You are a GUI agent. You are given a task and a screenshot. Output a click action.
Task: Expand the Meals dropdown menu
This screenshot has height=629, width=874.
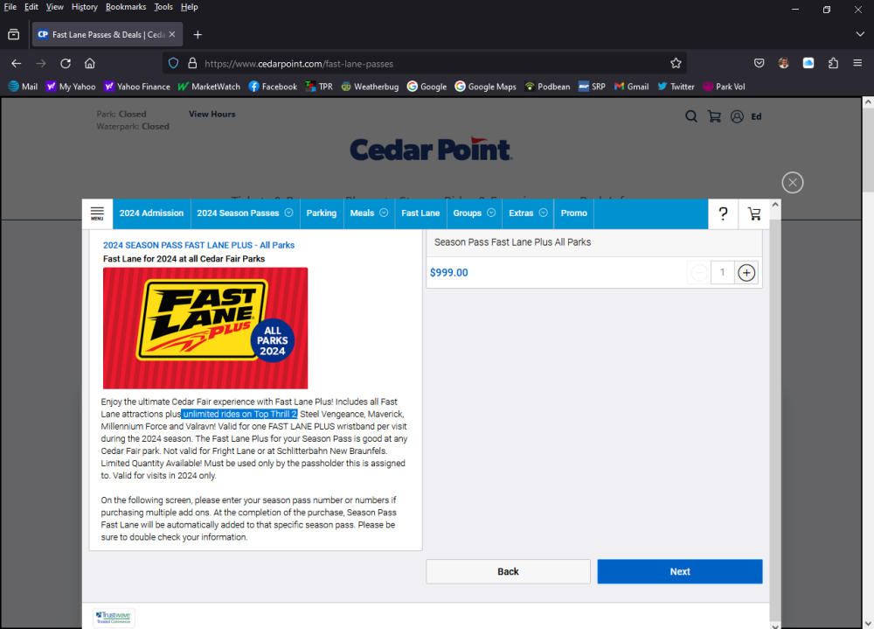[368, 213]
